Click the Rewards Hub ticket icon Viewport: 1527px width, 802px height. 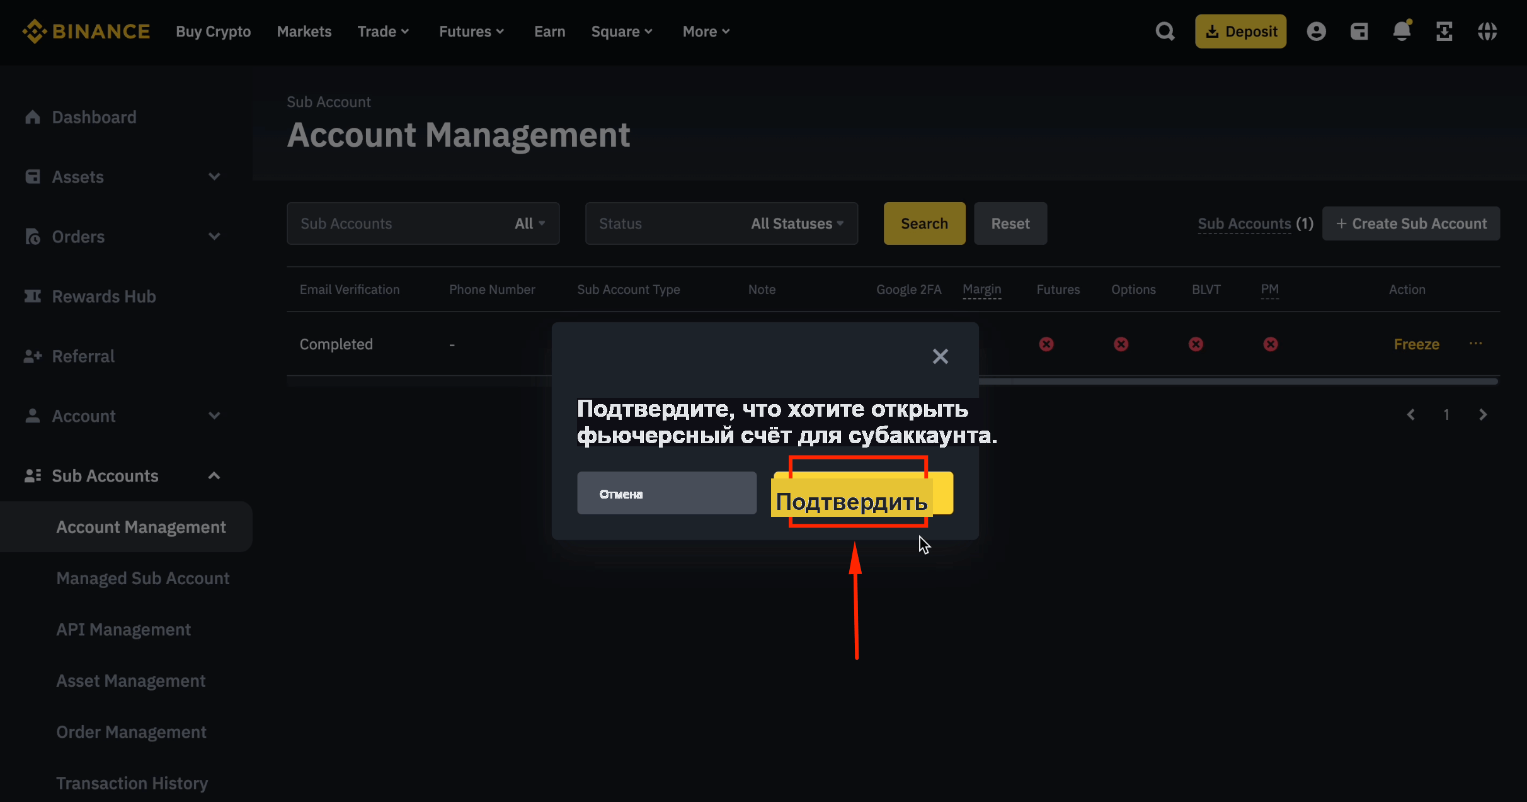tap(33, 297)
